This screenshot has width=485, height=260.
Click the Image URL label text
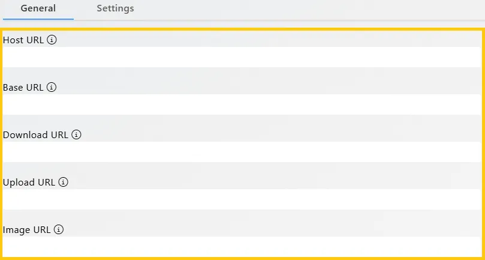click(x=26, y=230)
